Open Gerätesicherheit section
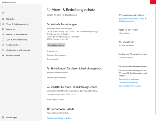Viewport: 156px width, 121px height. tap(13, 45)
